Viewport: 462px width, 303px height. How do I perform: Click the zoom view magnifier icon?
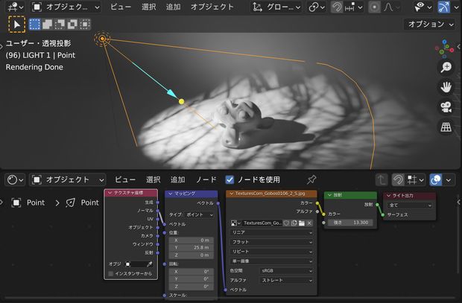pyautogui.click(x=446, y=67)
